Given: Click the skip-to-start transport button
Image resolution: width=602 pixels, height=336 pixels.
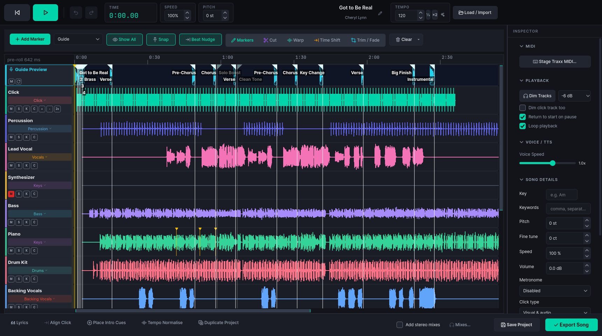Looking at the screenshot, I should pyautogui.click(x=17, y=13).
